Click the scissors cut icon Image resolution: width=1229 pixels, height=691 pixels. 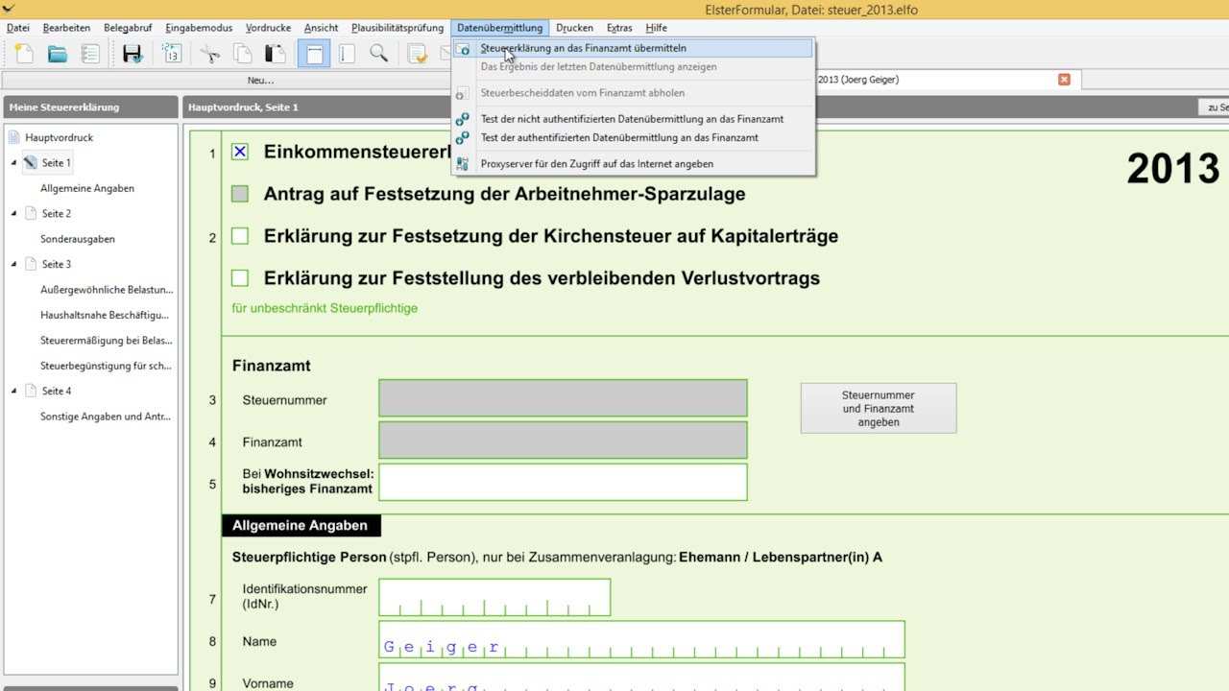pos(209,54)
